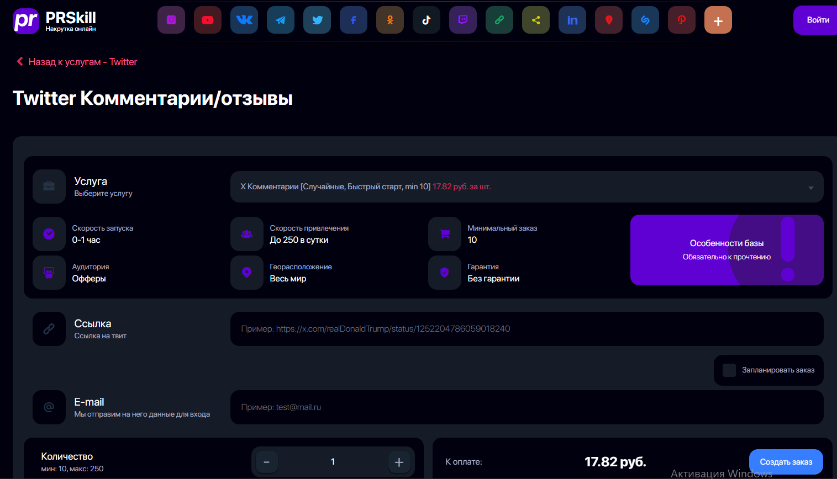Select the VK services icon

pos(244,20)
